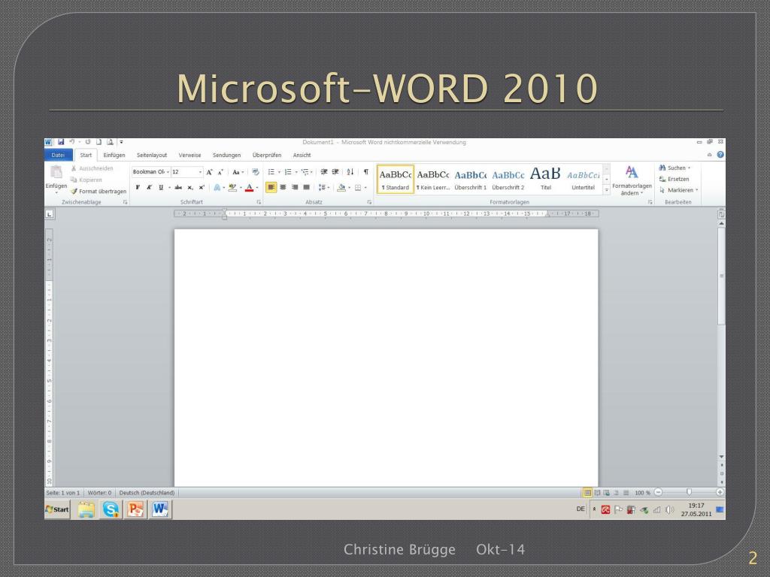Open PowerPoint from the taskbar

(135, 510)
